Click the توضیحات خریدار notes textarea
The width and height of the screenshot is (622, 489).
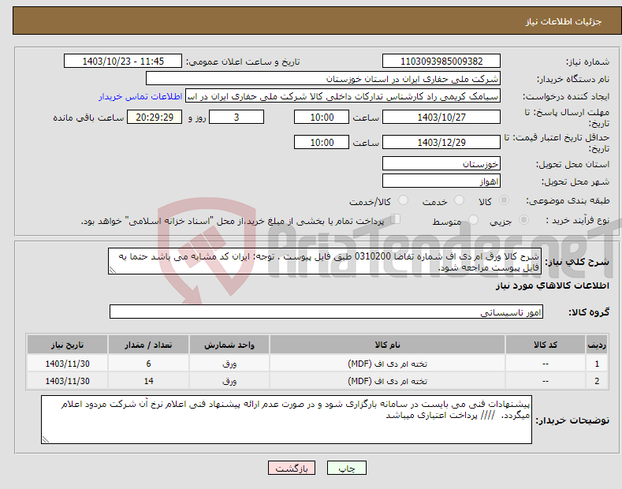pos(286,420)
